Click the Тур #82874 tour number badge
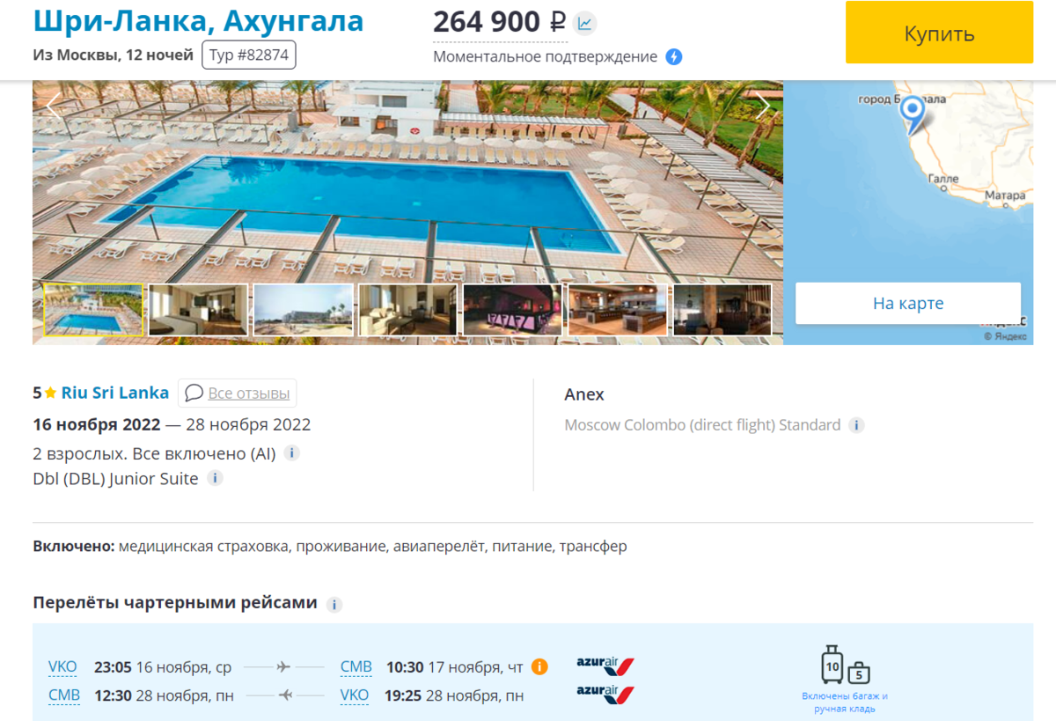 point(249,55)
